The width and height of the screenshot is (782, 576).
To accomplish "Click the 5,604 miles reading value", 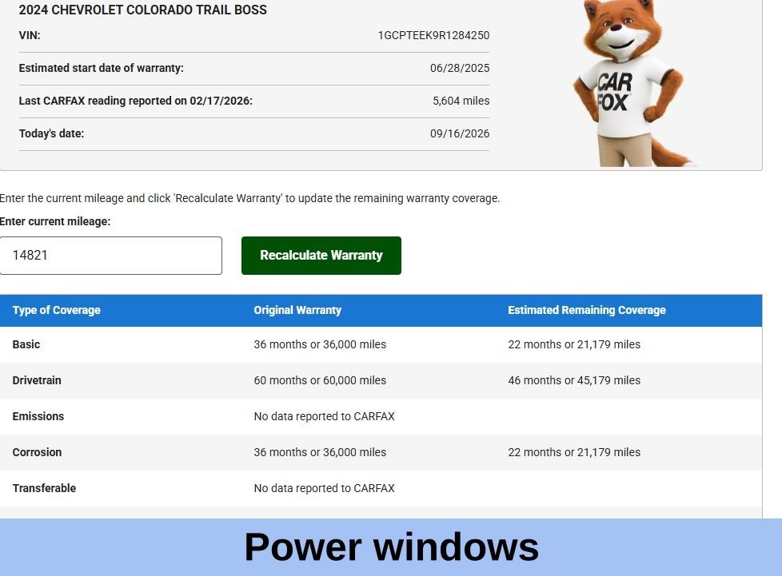I will [461, 101].
